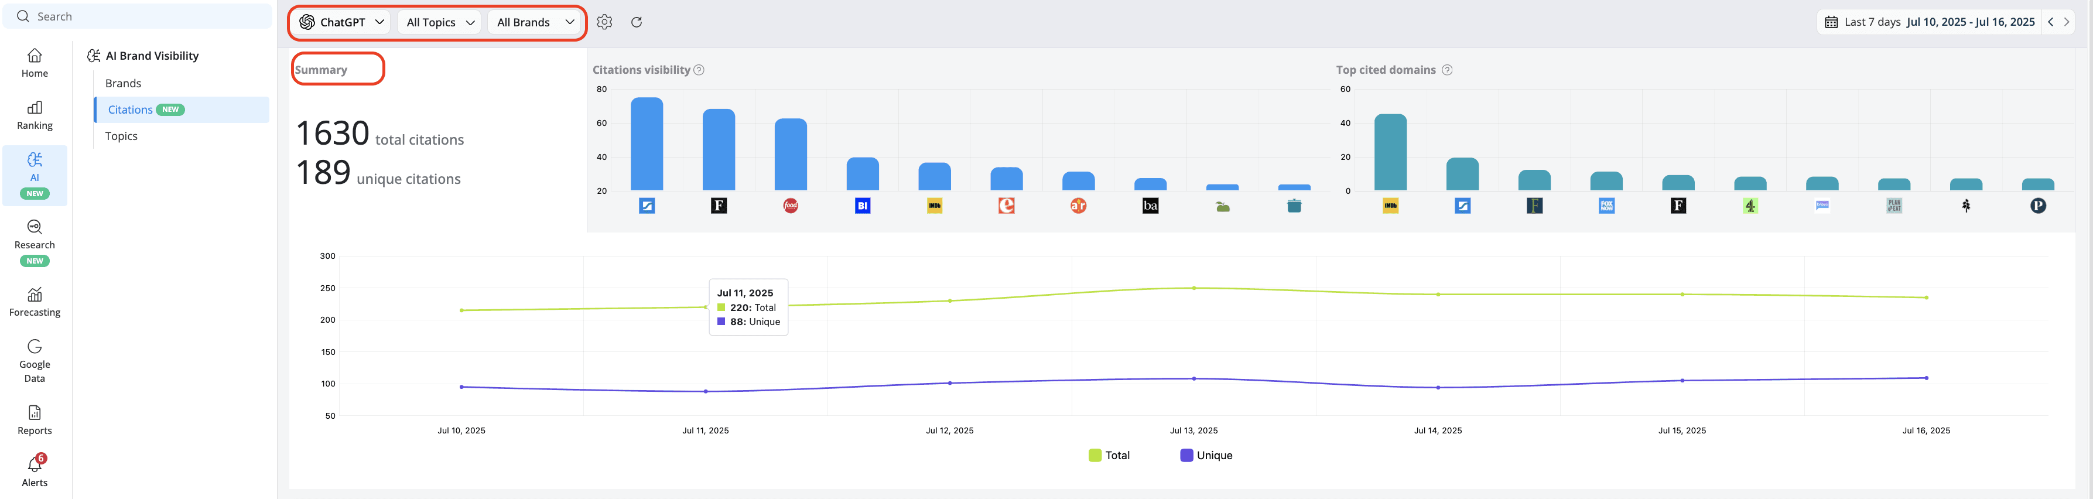Refresh the citations data

point(637,22)
